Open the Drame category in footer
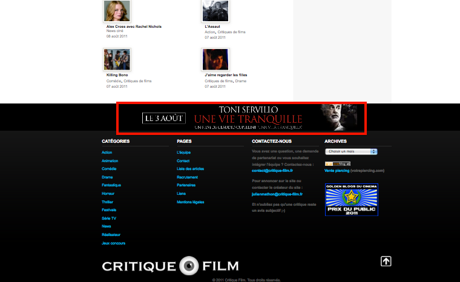The width and height of the screenshot is (460, 282). click(107, 177)
